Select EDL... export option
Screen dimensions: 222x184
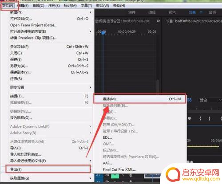click(140, 137)
